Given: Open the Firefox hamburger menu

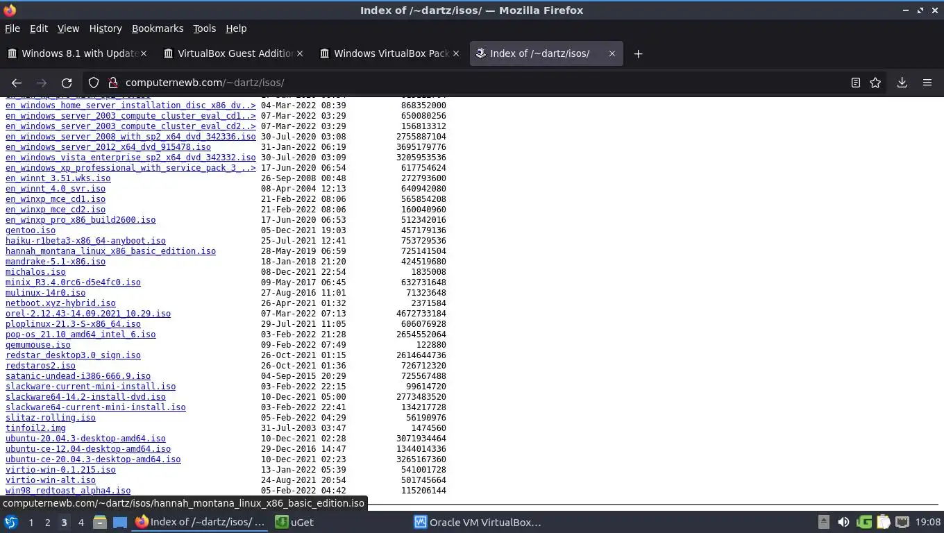Looking at the screenshot, I should (x=927, y=83).
